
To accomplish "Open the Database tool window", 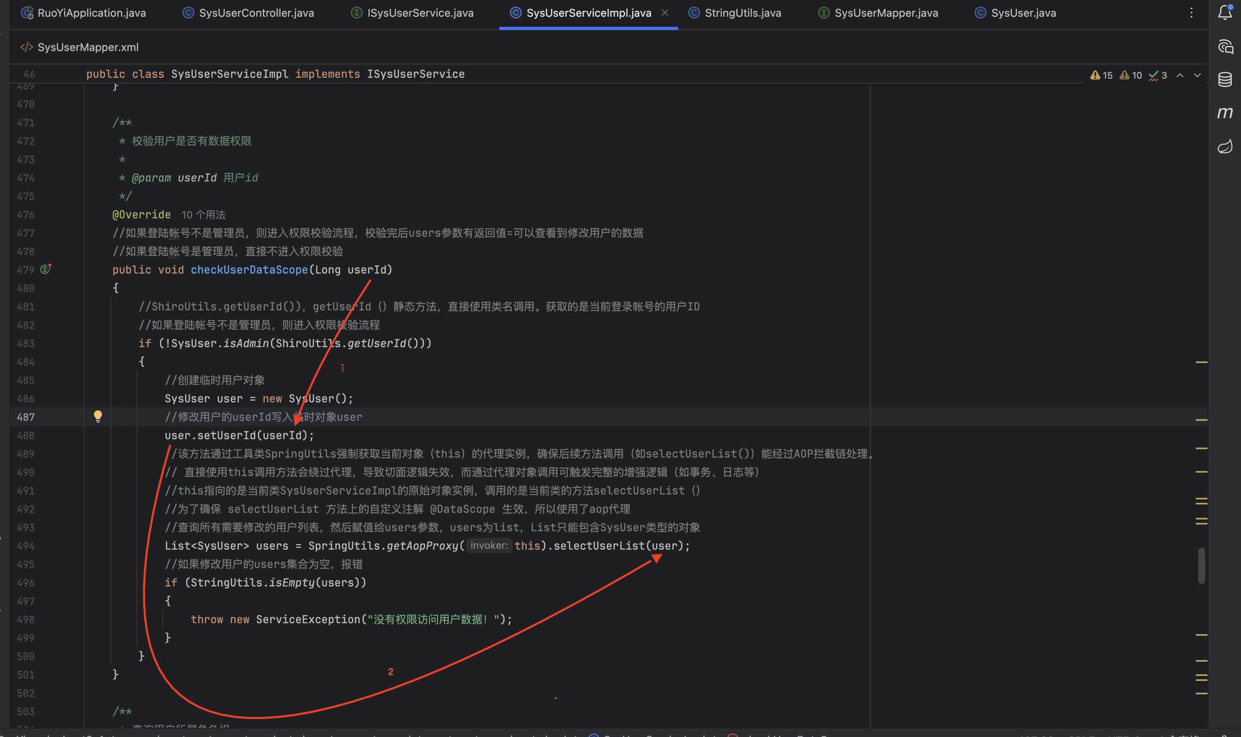I will click(x=1225, y=79).
